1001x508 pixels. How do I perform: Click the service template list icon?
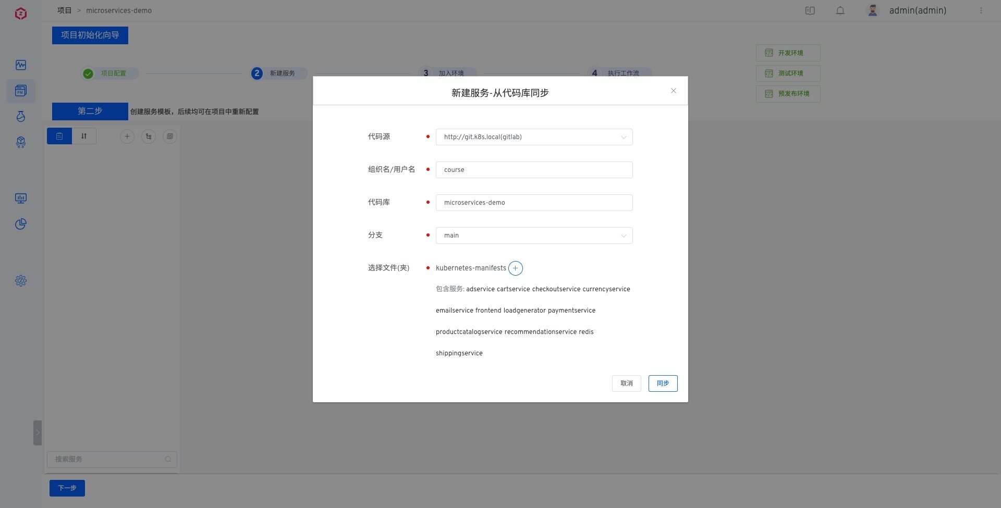coord(170,137)
